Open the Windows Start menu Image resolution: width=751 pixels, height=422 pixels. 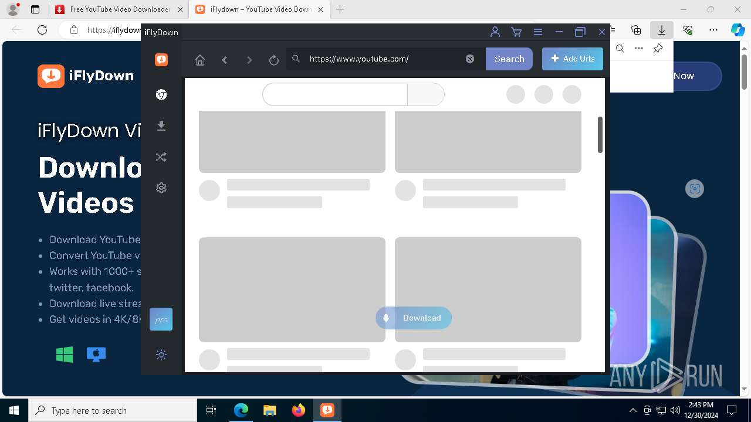point(14,410)
